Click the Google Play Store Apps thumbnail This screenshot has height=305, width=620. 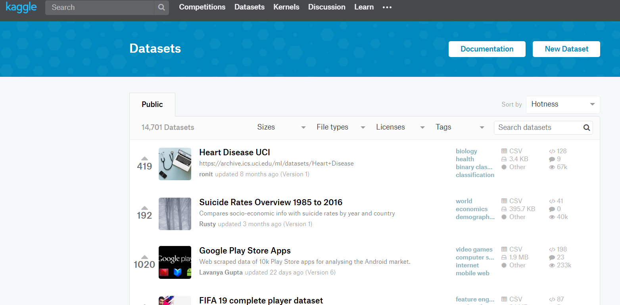pos(175,262)
